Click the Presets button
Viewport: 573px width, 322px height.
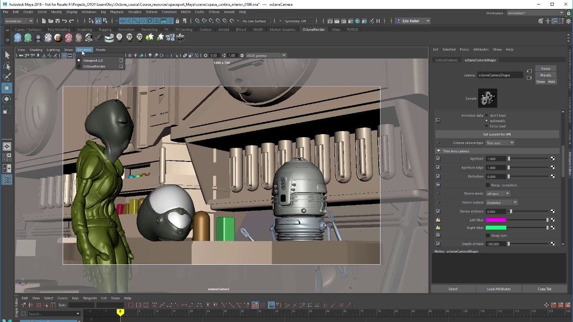[546, 75]
